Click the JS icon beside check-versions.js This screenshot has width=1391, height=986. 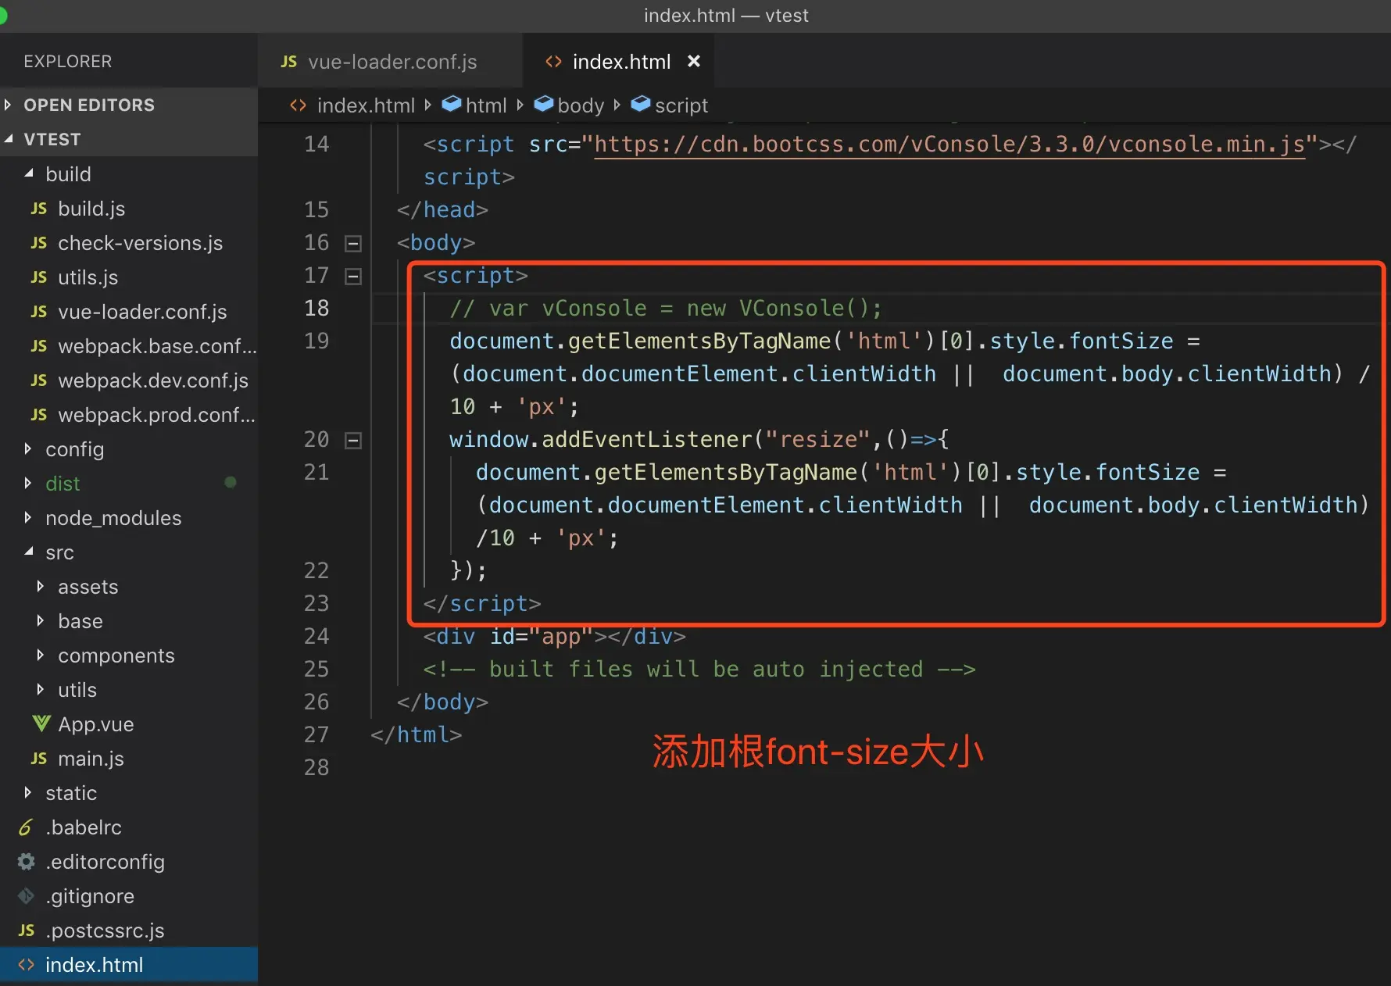(38, 243)
